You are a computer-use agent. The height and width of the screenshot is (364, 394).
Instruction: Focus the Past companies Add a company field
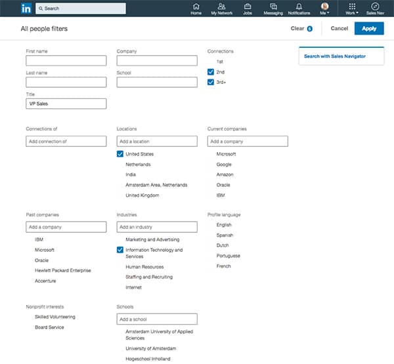[66, 227]
